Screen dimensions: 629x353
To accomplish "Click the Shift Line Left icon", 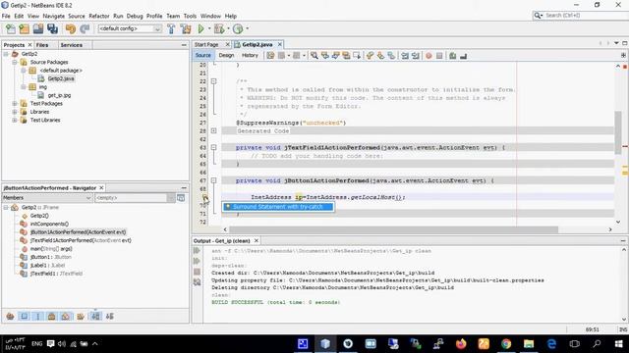I will coord(405,56).
